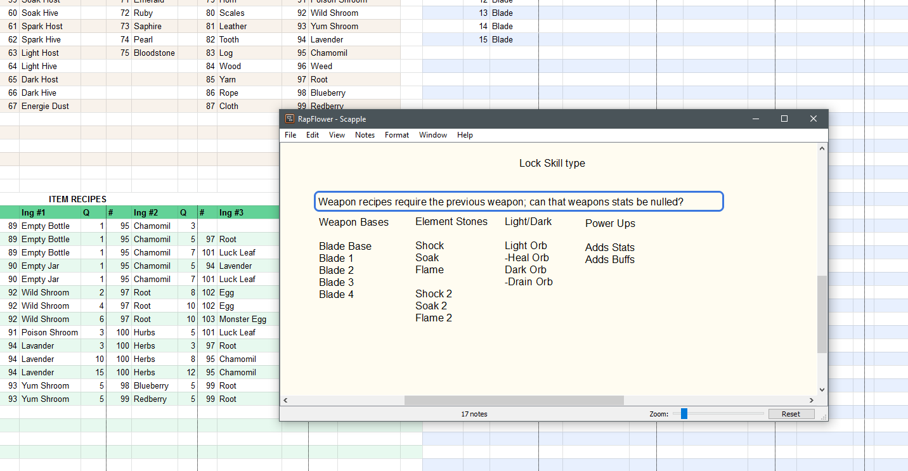This screenshot has width=908, height=471.
Task: Select the 'Energie Dust' cell in spreadsheet
Action: tap(50, 106)
